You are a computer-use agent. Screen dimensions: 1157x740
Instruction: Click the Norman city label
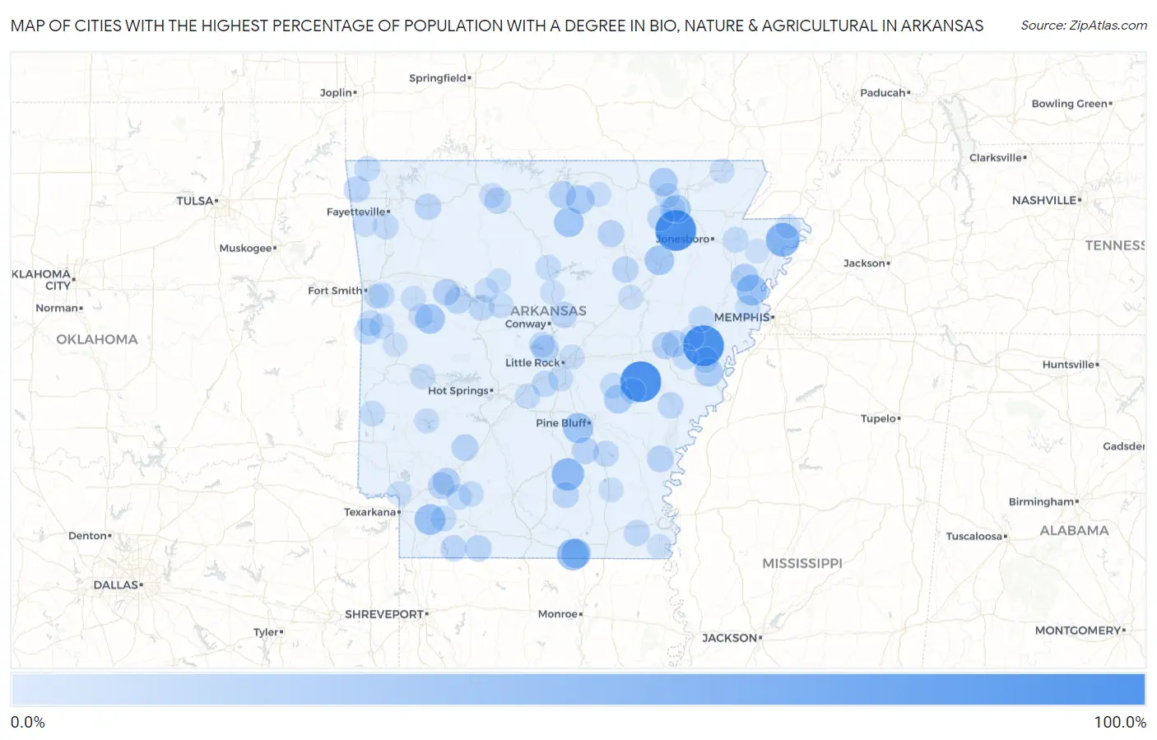[57, 308]
